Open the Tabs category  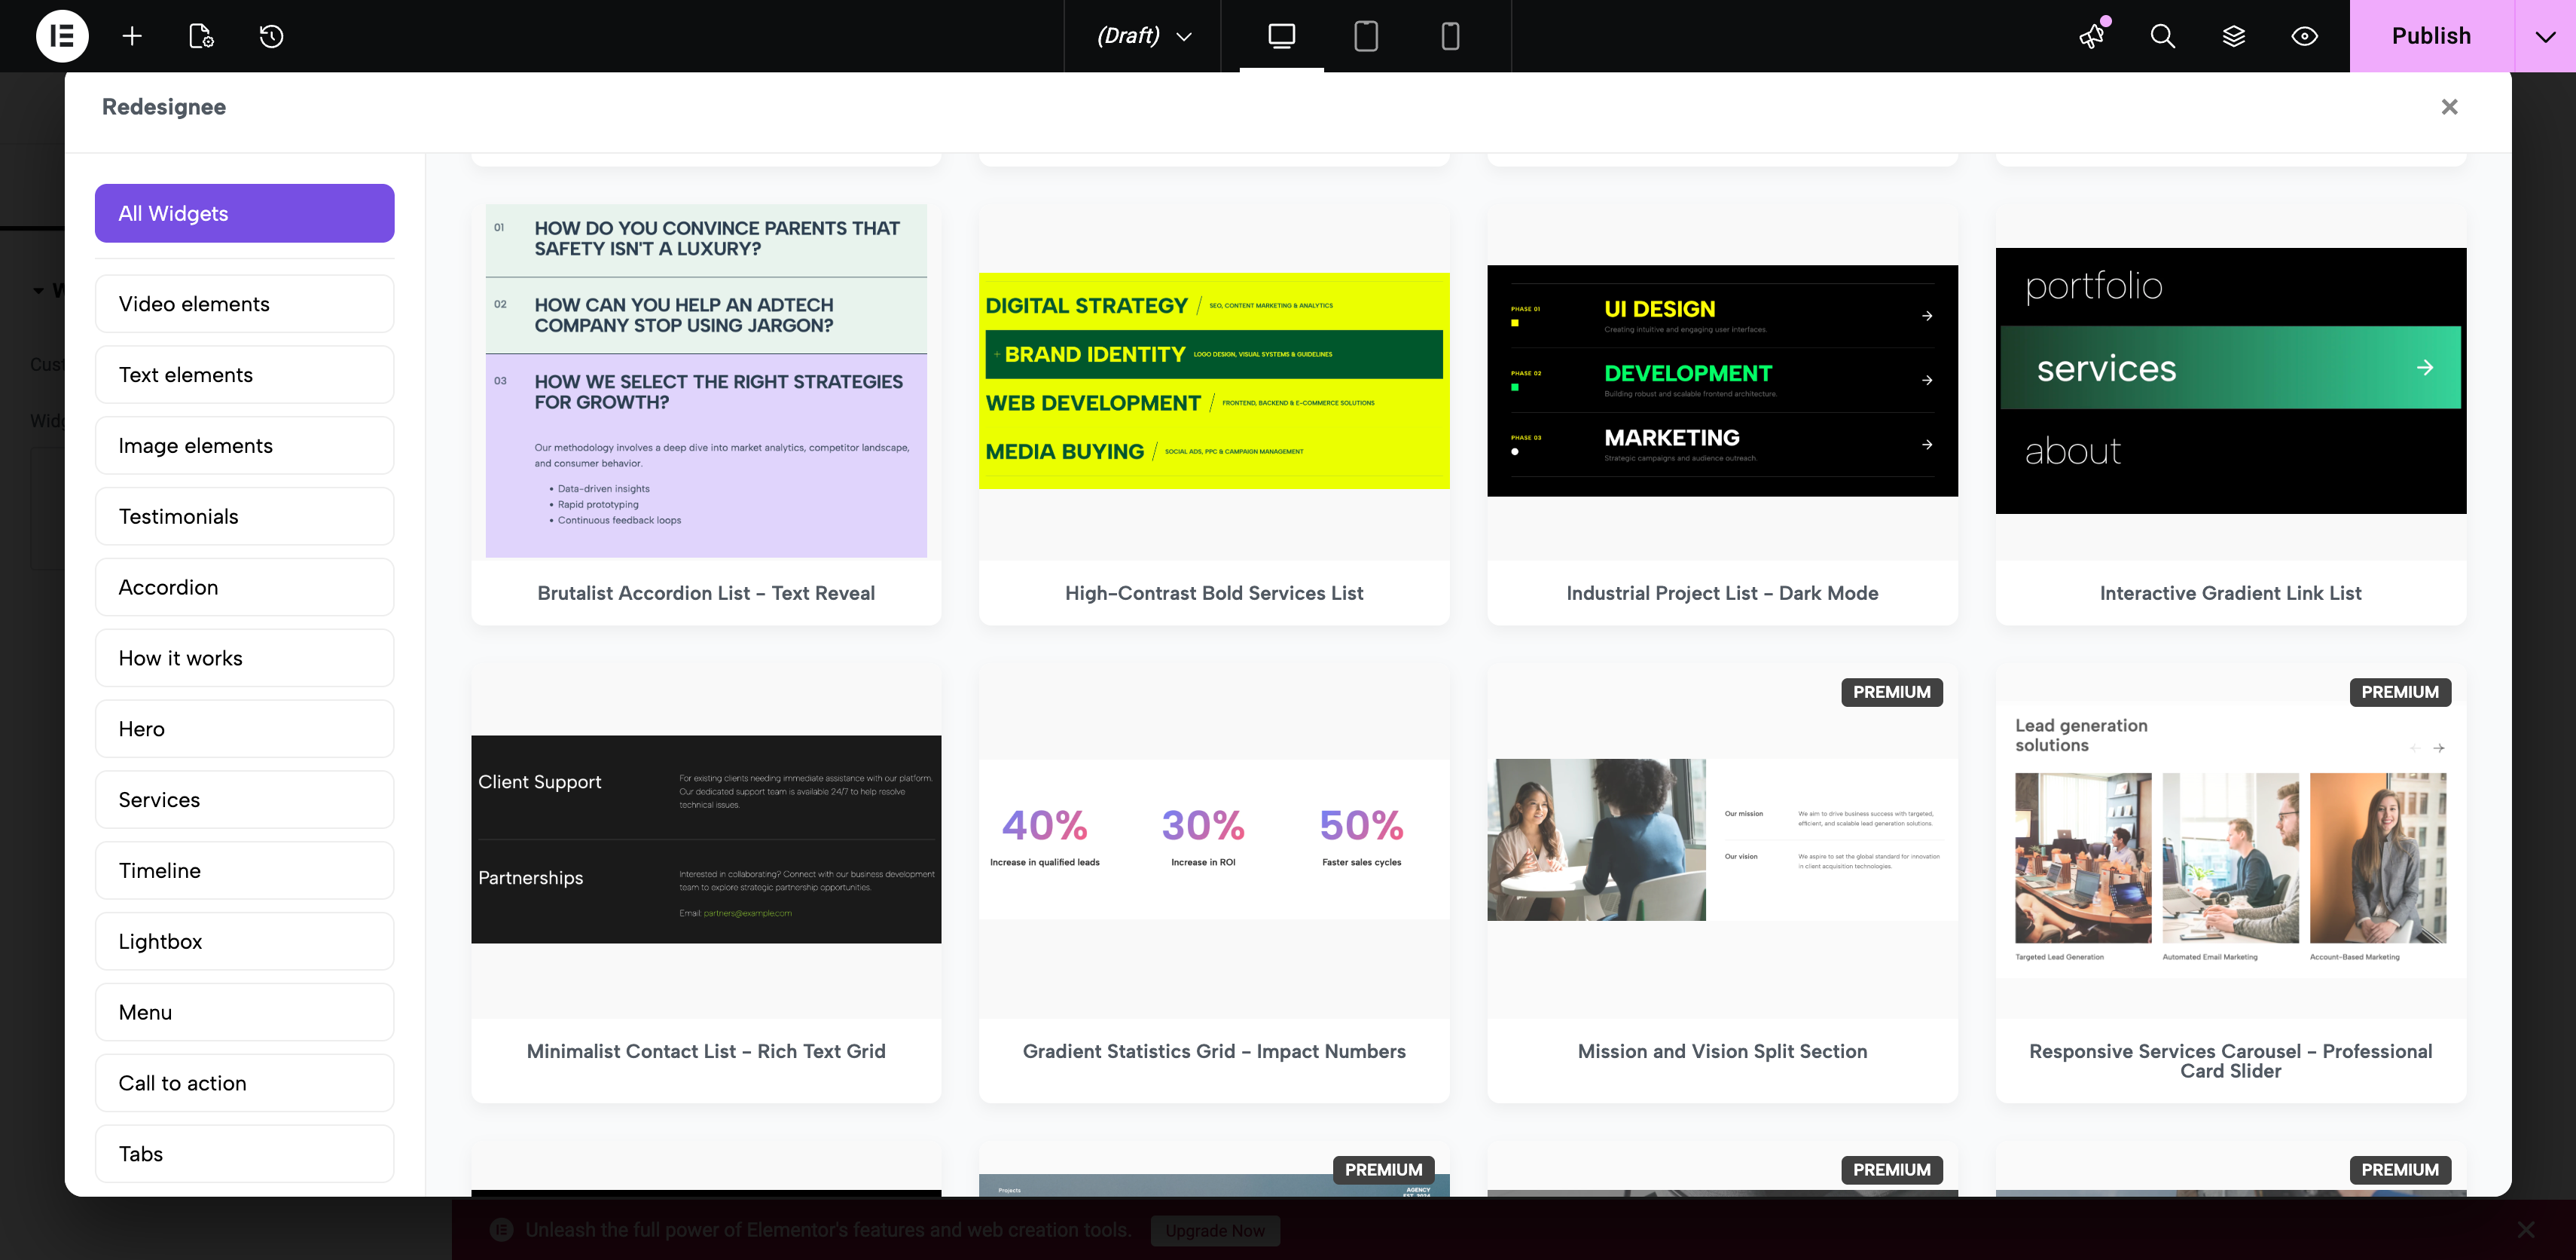click(x=245, y=1154)
